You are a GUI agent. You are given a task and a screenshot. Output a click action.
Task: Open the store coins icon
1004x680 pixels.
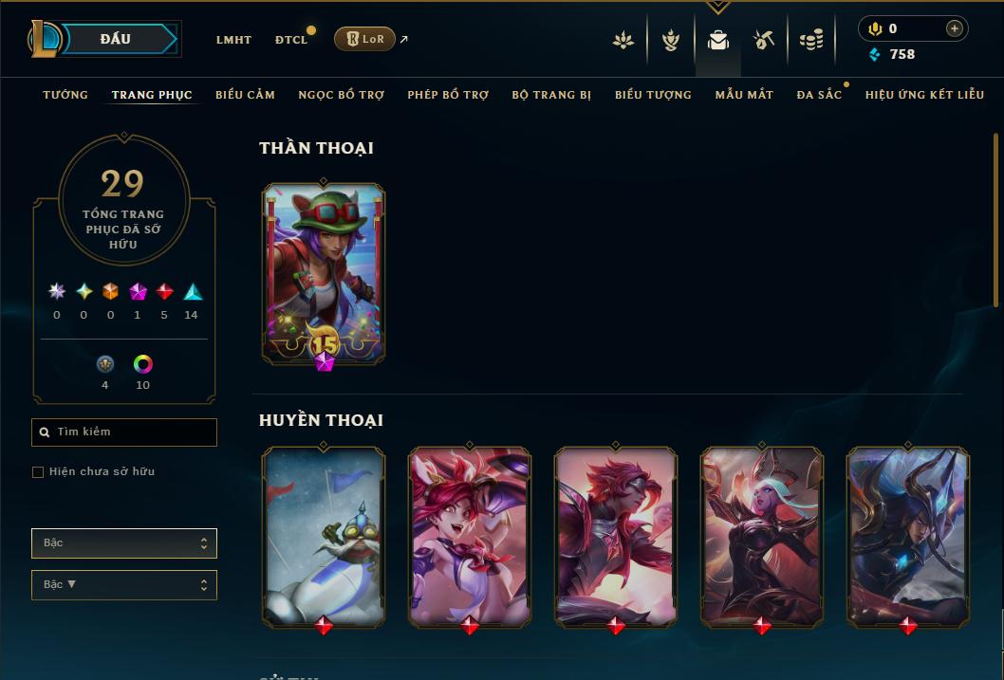(x=811, y=40)
